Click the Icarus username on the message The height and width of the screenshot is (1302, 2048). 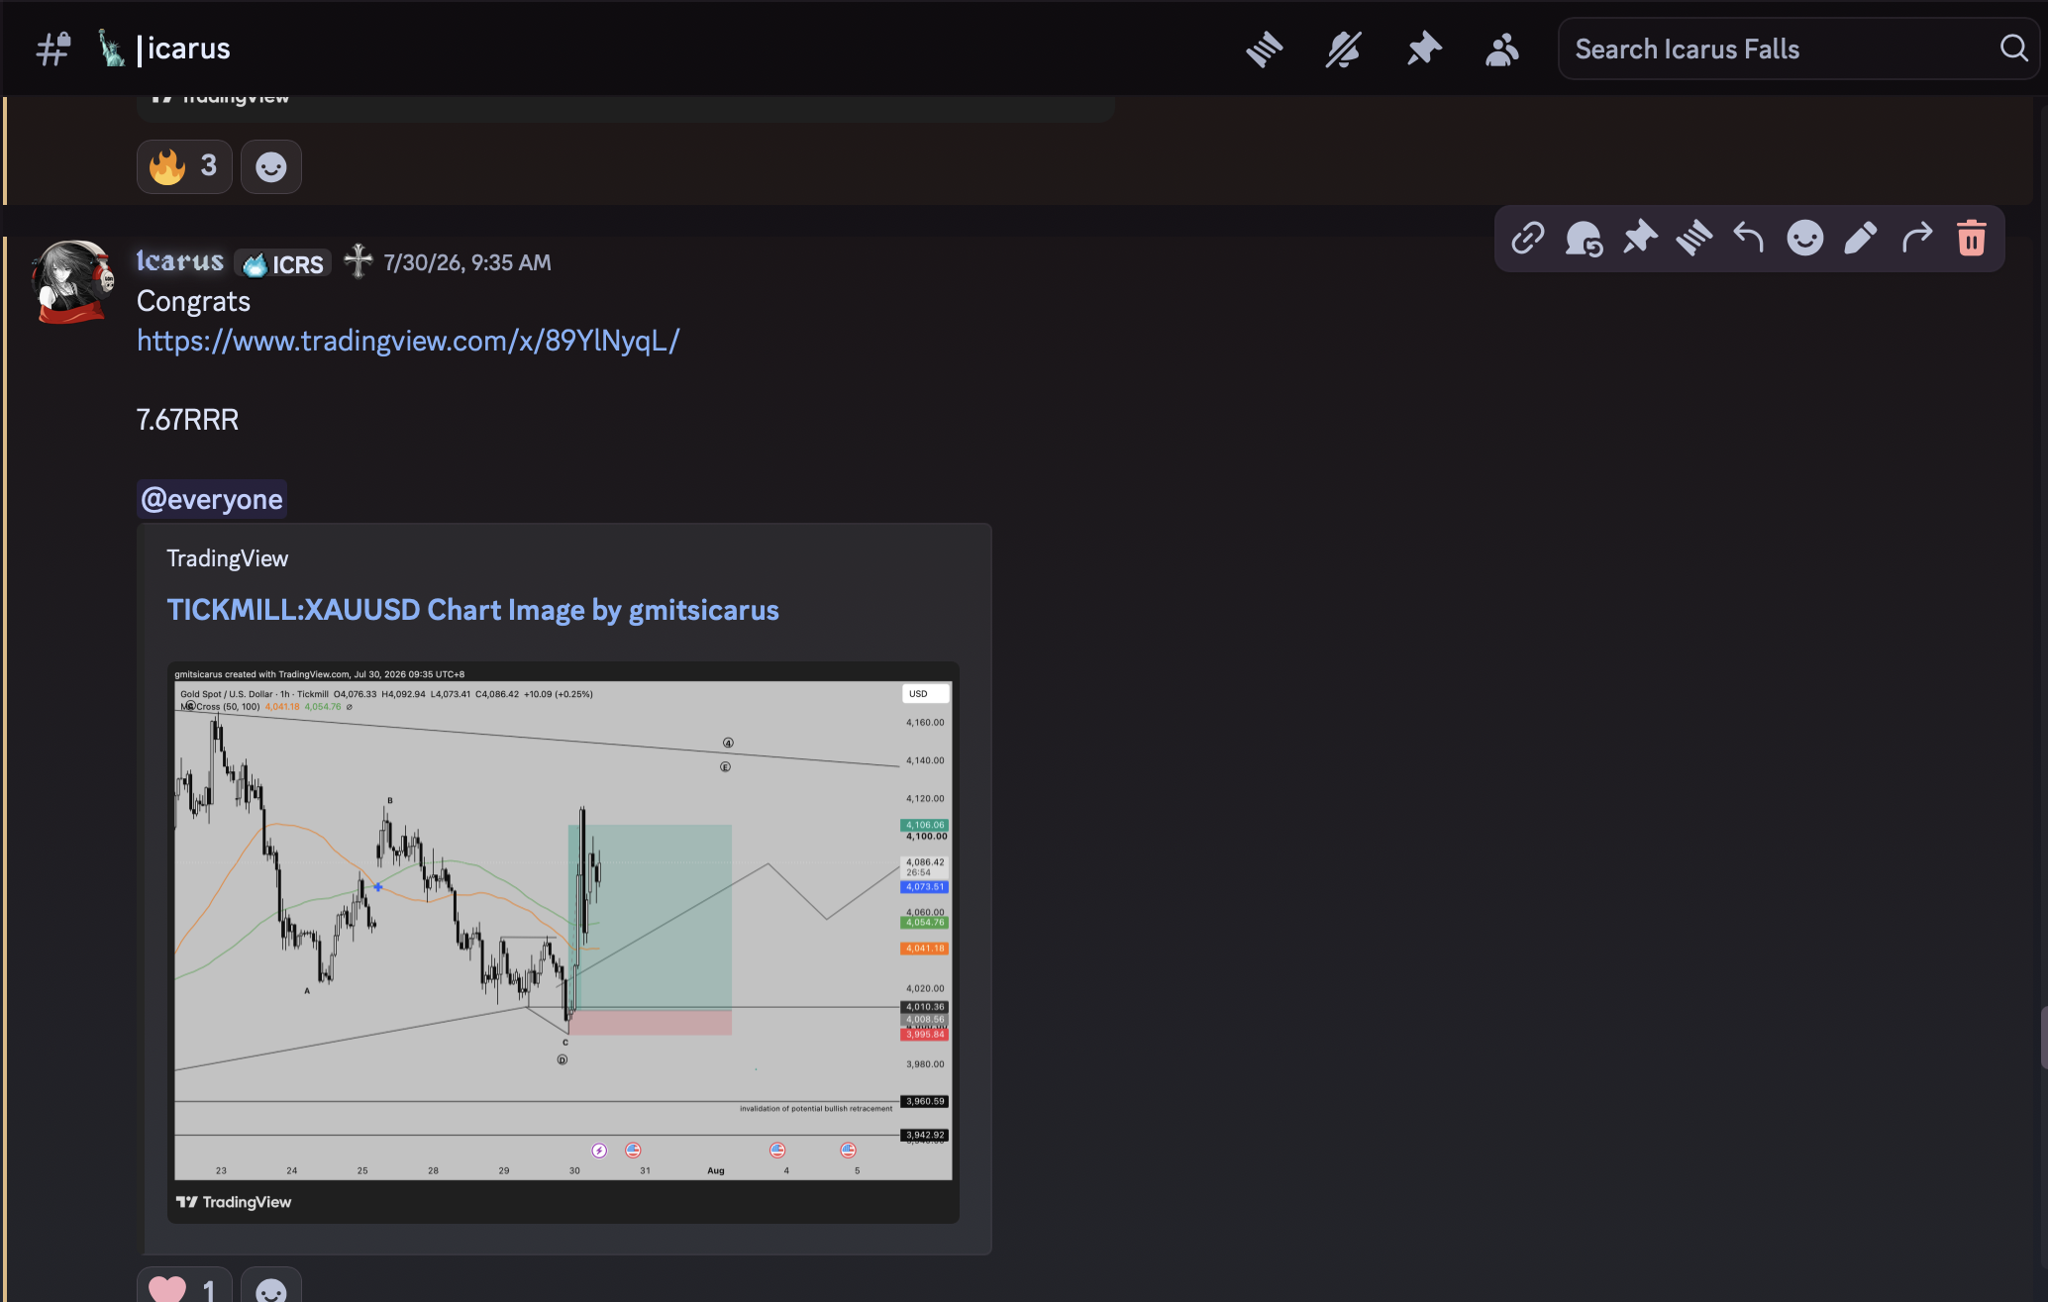coord(180,261)
